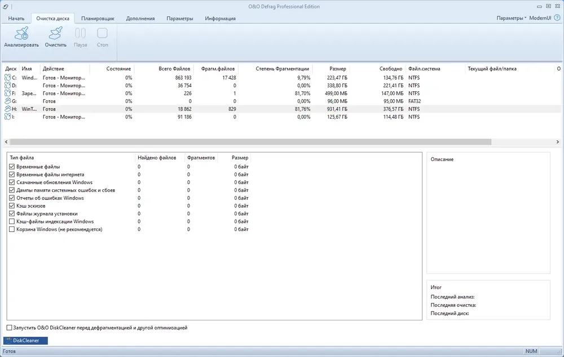Click the Очистить (Clean) icon
The height and width of the screenshot is (357, 564).
point(55,33)
